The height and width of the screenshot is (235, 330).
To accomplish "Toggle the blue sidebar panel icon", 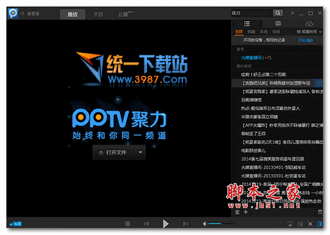I will point(319,224).
